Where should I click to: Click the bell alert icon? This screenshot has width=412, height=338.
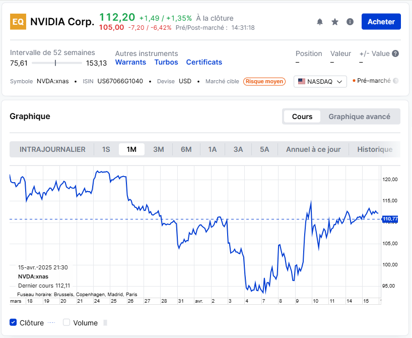pos(320,22)
